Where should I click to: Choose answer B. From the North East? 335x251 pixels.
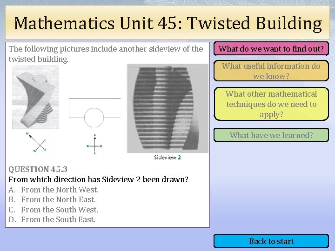point(52,199)
